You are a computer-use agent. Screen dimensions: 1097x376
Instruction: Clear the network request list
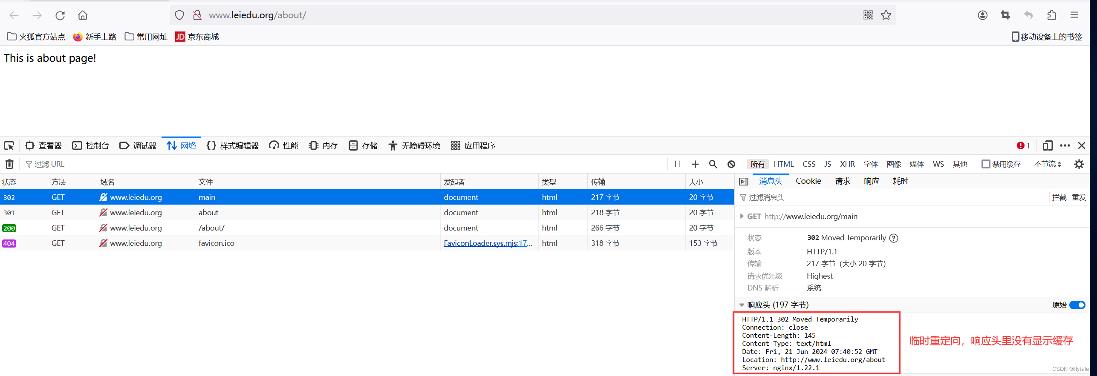click(x=9, y=164)
